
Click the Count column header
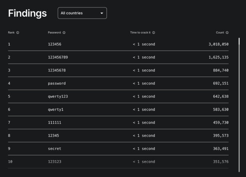click(220, 33)
